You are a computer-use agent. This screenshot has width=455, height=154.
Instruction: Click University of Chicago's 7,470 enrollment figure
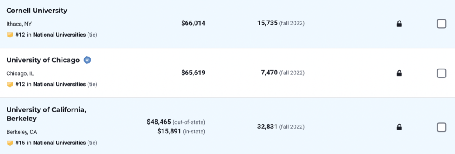tap(269, 72)
